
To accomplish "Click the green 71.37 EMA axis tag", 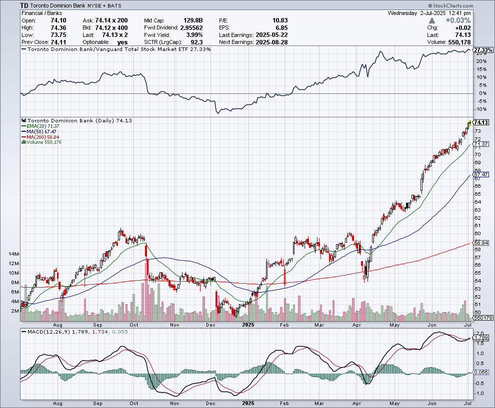I will (x=481, y=144).
